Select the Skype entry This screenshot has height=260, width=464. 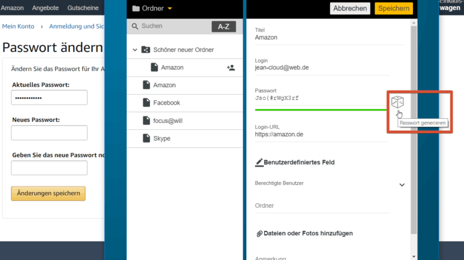(x=185, y=139)
